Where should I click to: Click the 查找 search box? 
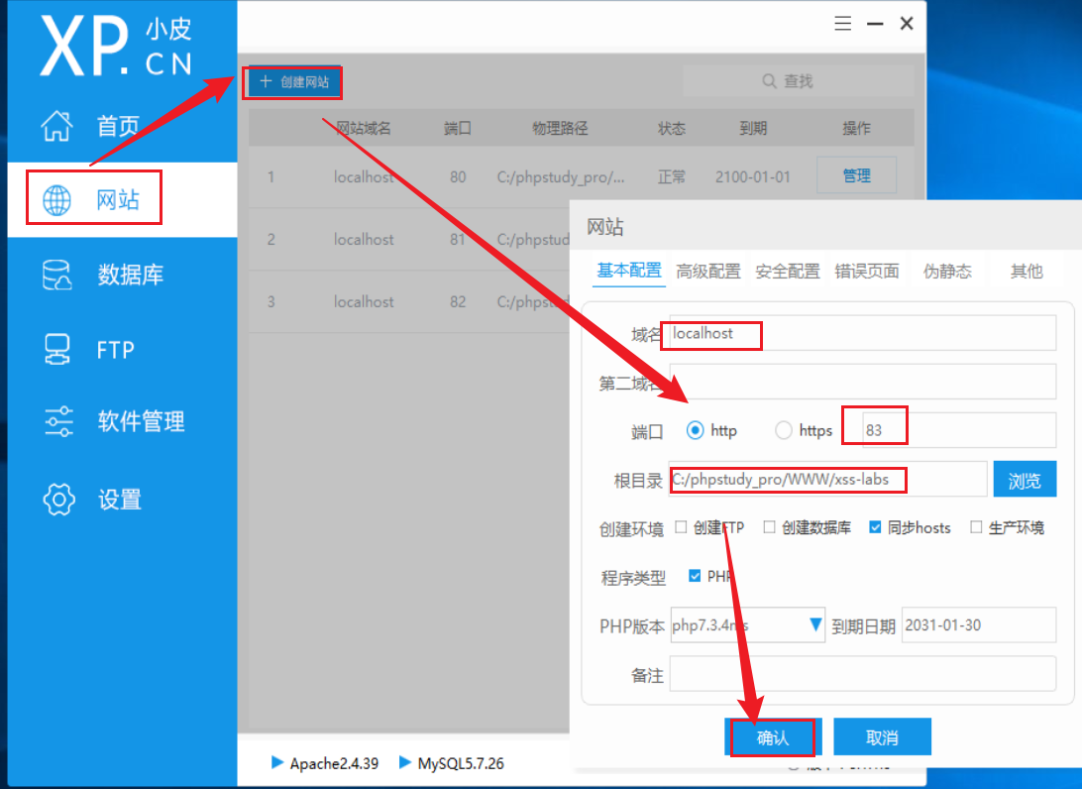(x=798, y=80)
